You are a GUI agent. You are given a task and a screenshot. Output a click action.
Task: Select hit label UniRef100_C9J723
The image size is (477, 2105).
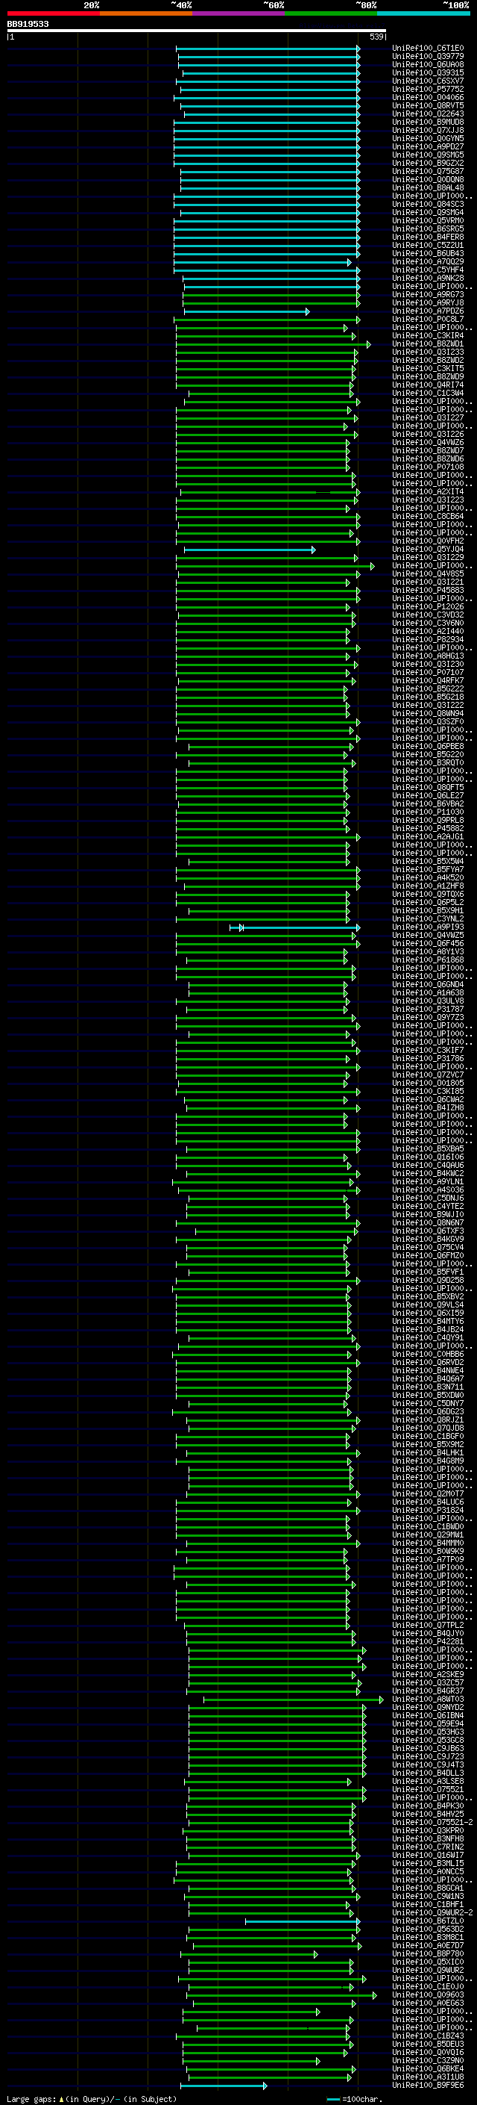428,1756
